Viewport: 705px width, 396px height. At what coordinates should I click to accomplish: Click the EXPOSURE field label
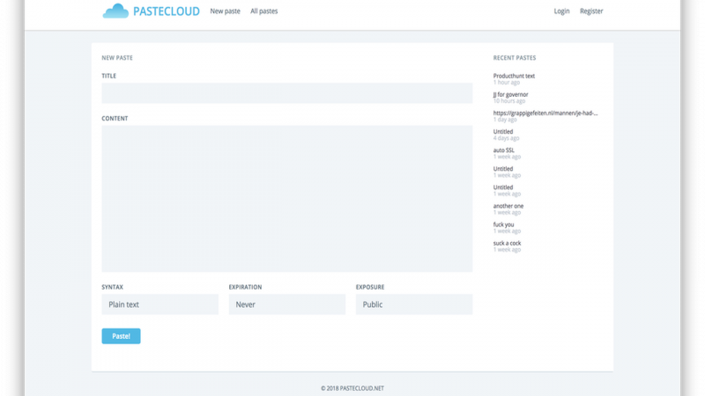tap(370, 287)
